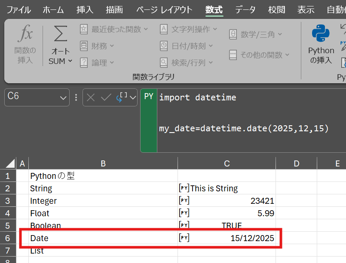The image size is (346, 263).
Task: Click the cell showing This is String
Action: (227, 188)
